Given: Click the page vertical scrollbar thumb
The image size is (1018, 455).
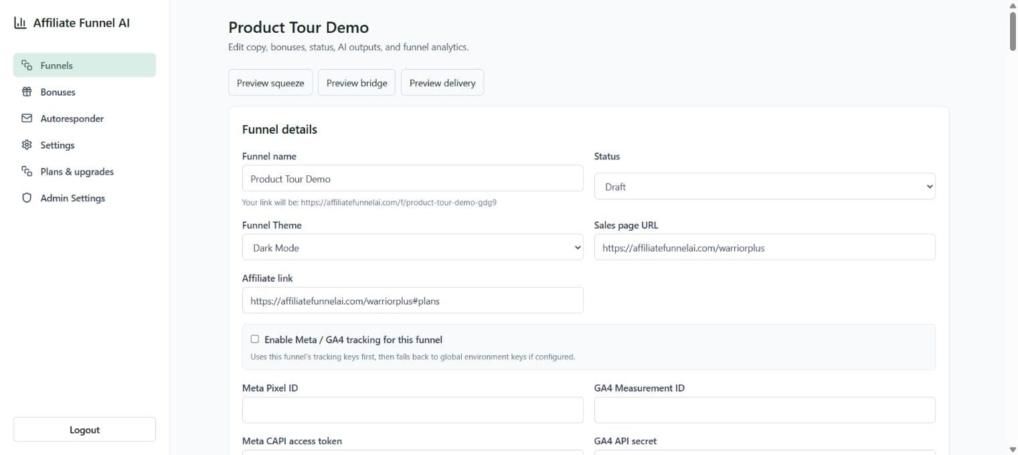Looking at the screenshot, I should (x=1013, y=31).
